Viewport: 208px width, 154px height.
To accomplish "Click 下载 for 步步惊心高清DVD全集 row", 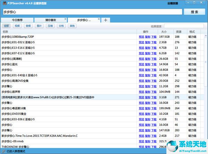I will point(154,81).
